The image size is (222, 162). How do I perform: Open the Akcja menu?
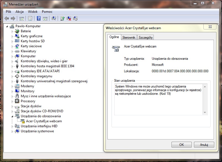click(19, 12)
